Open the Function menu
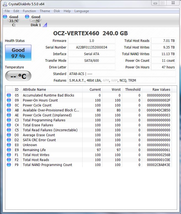This screenshot has height=214, width=181. click(x=29, y=11)
